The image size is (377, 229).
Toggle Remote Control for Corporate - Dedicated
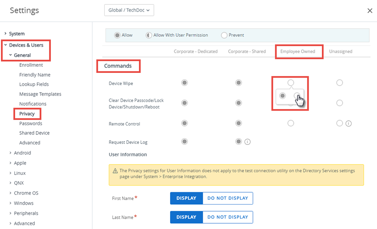point(184,123)
